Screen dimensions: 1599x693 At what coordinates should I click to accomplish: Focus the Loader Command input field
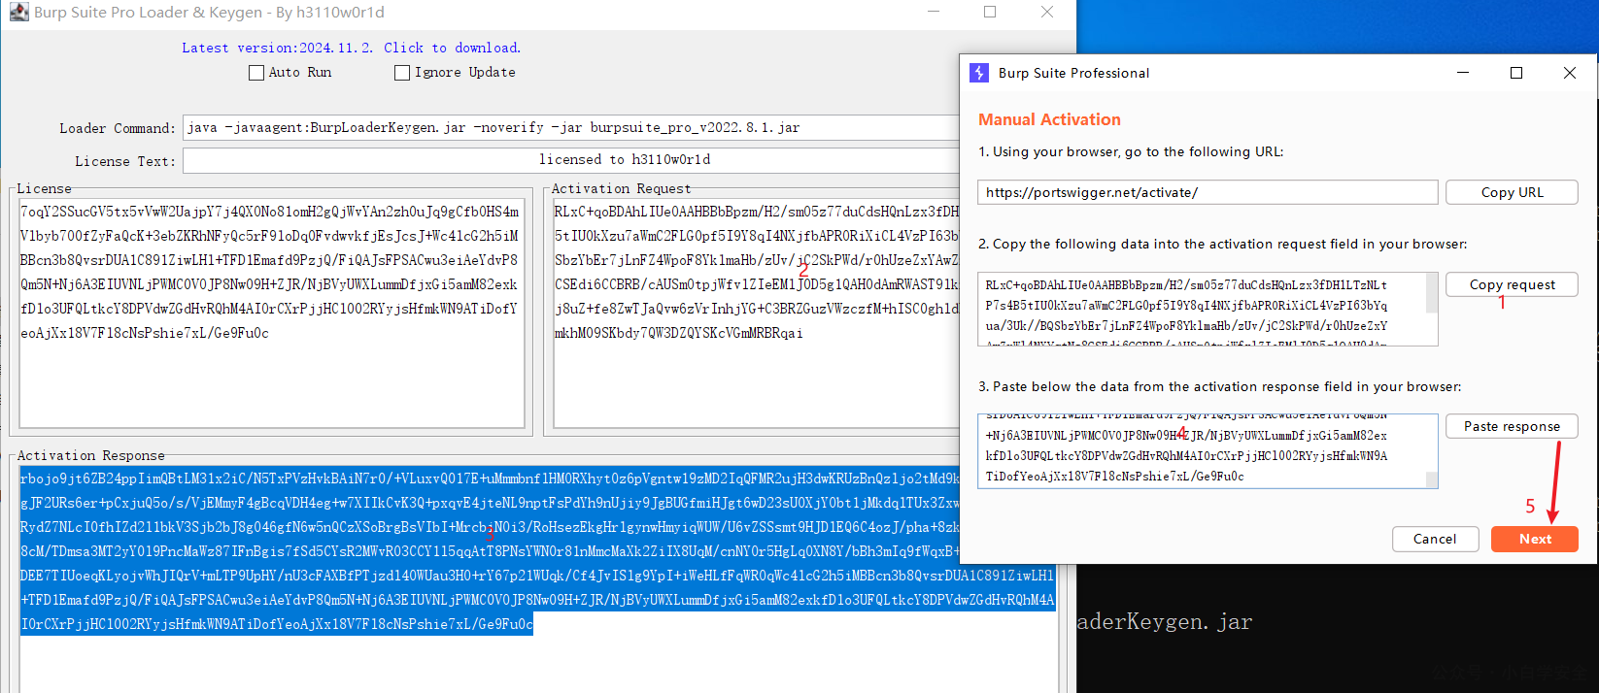tap(571, 127)
